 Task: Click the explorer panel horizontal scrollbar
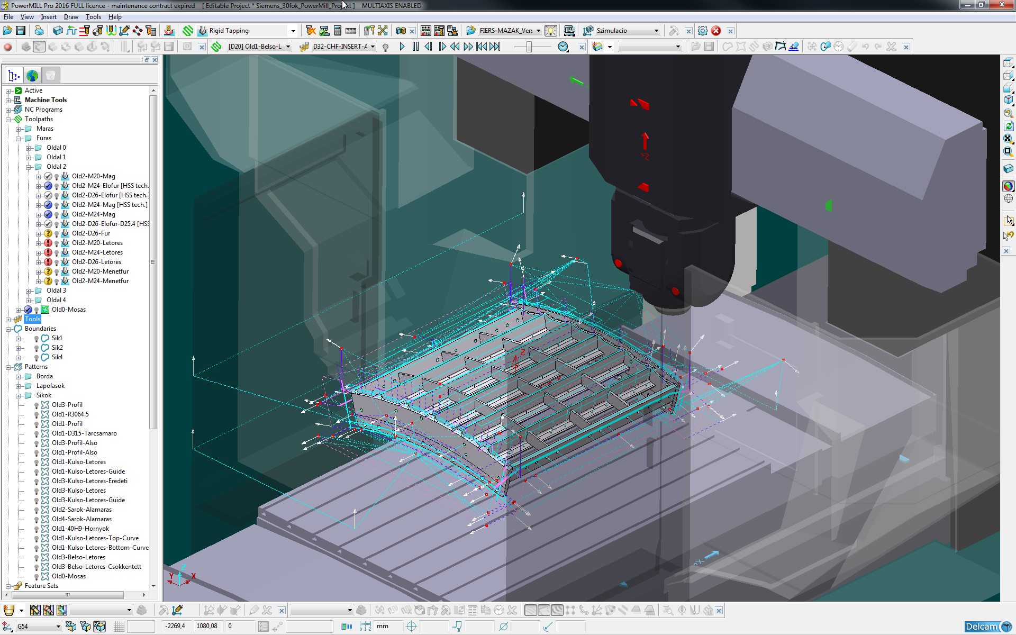point(68,595)
